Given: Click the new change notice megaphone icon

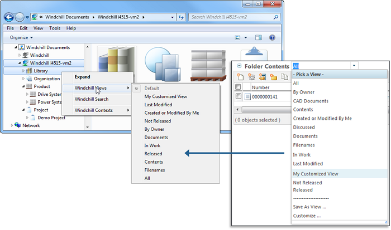Looking at the screenshot, I should (263, 77).
